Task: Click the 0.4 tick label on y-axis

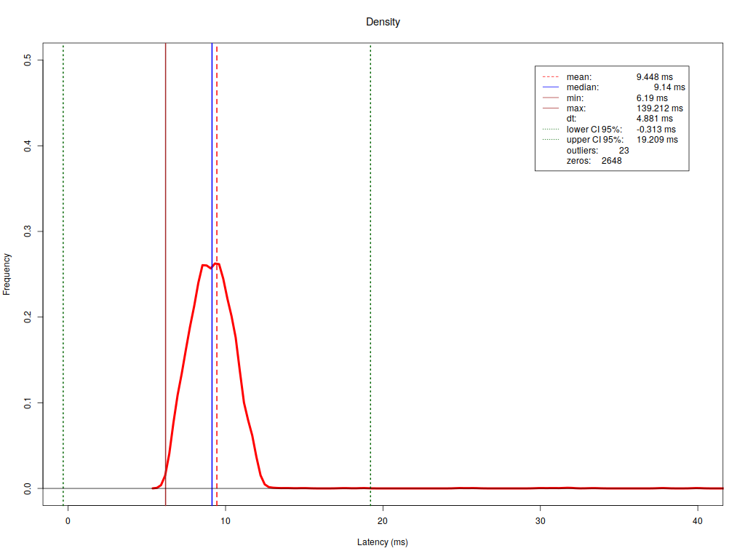Action: tap(28, 146)
